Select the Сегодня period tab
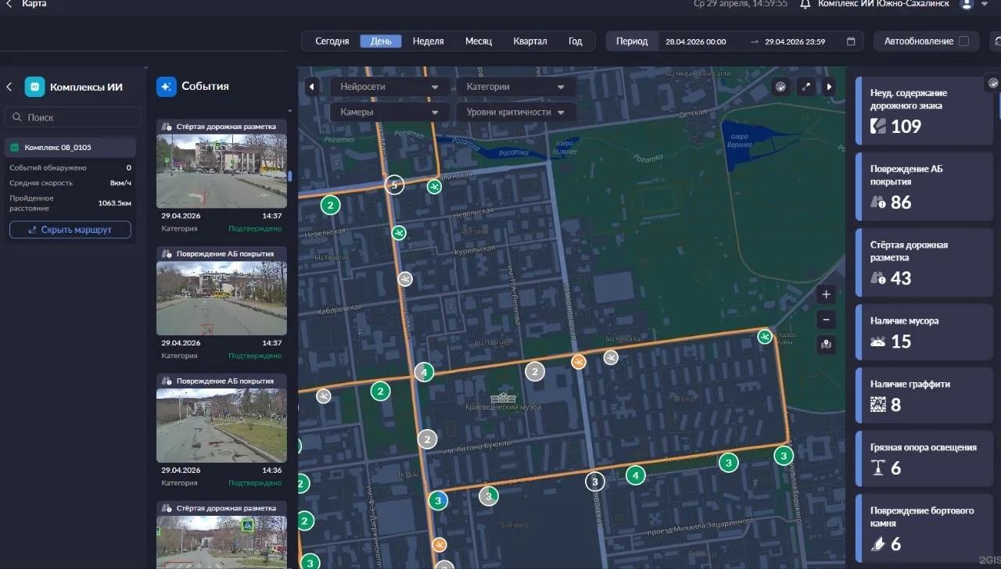Screen dimensions: 1001x569 tap(332, 41)
